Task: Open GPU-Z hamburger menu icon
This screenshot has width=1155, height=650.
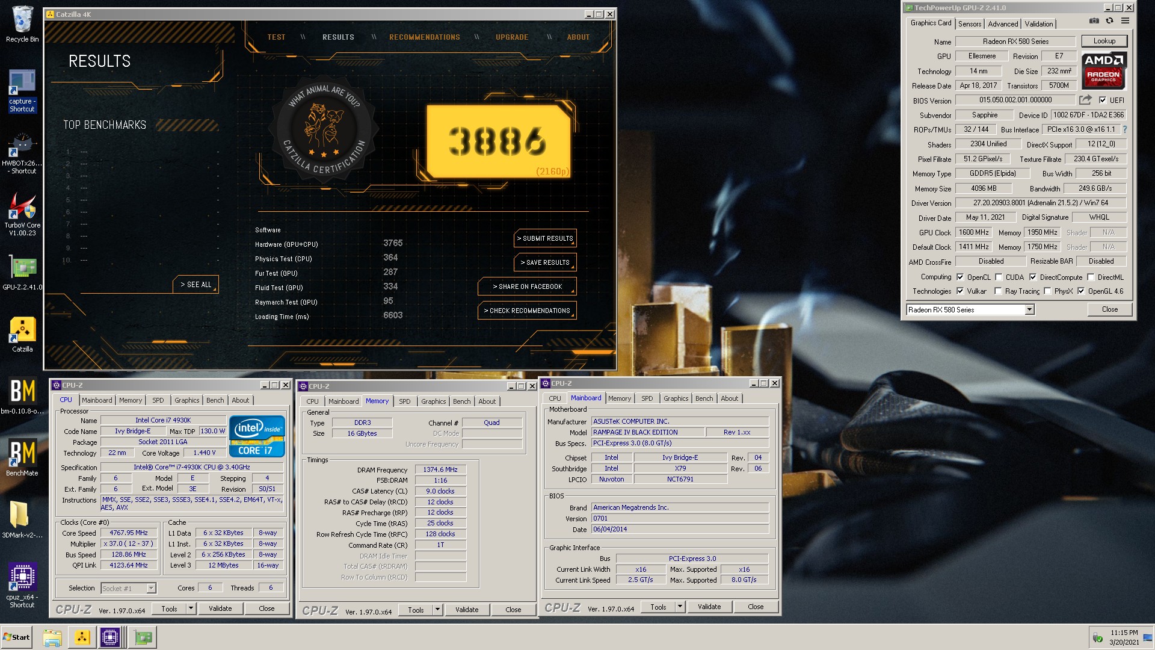Action: tap(1125, 21)
